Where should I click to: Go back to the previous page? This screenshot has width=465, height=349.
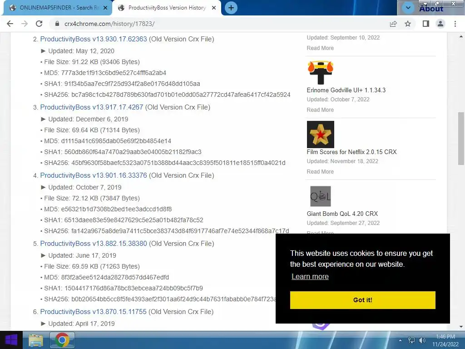click(10, 24)
